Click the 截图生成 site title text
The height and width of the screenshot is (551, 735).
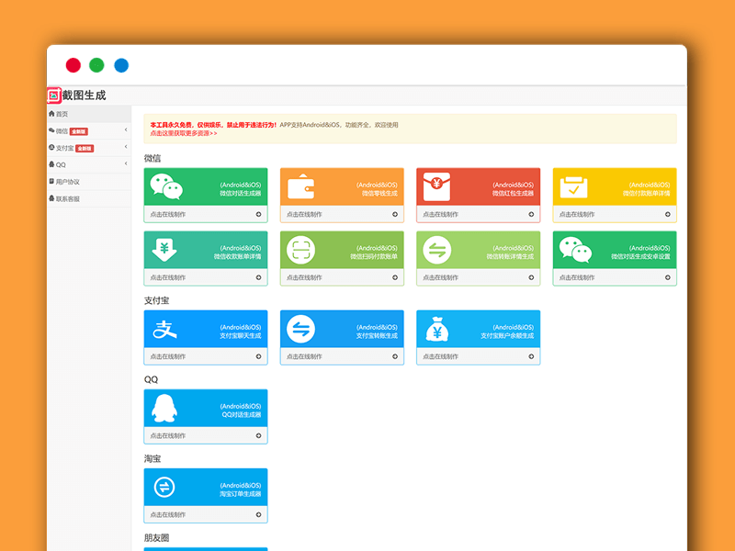pos(85,96)
